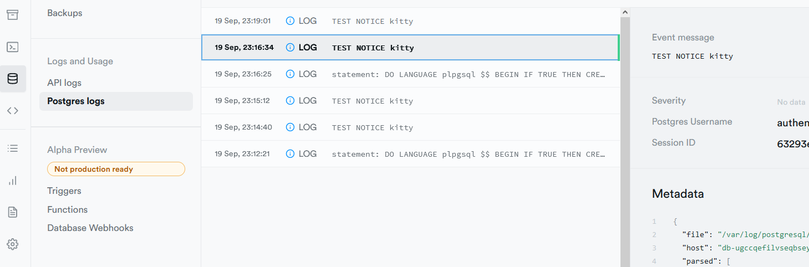Click the Postgres Username label

tap(692, 121)
